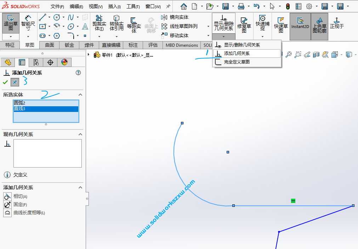Screen dimensions: 358x249
Task: Apply the Tangent (相切) relation
Action: click(x=16, y=196)
